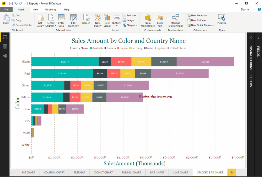Select the Report view icon in sidebar
The height and width of the screenshot is (177, 262).
click(x=5, y=37)
